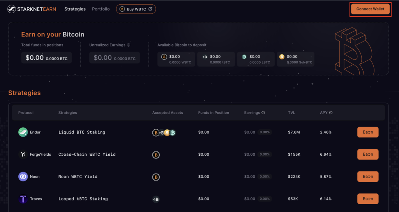Select the available SolvBTC balance card
This screenshot has width=399, height=212.
click(x=295, y=59)
